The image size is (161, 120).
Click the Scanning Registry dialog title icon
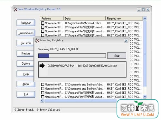[x=37, y=40]
